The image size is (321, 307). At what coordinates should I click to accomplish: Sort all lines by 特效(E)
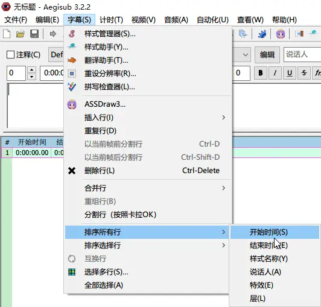tap(275, 285)
